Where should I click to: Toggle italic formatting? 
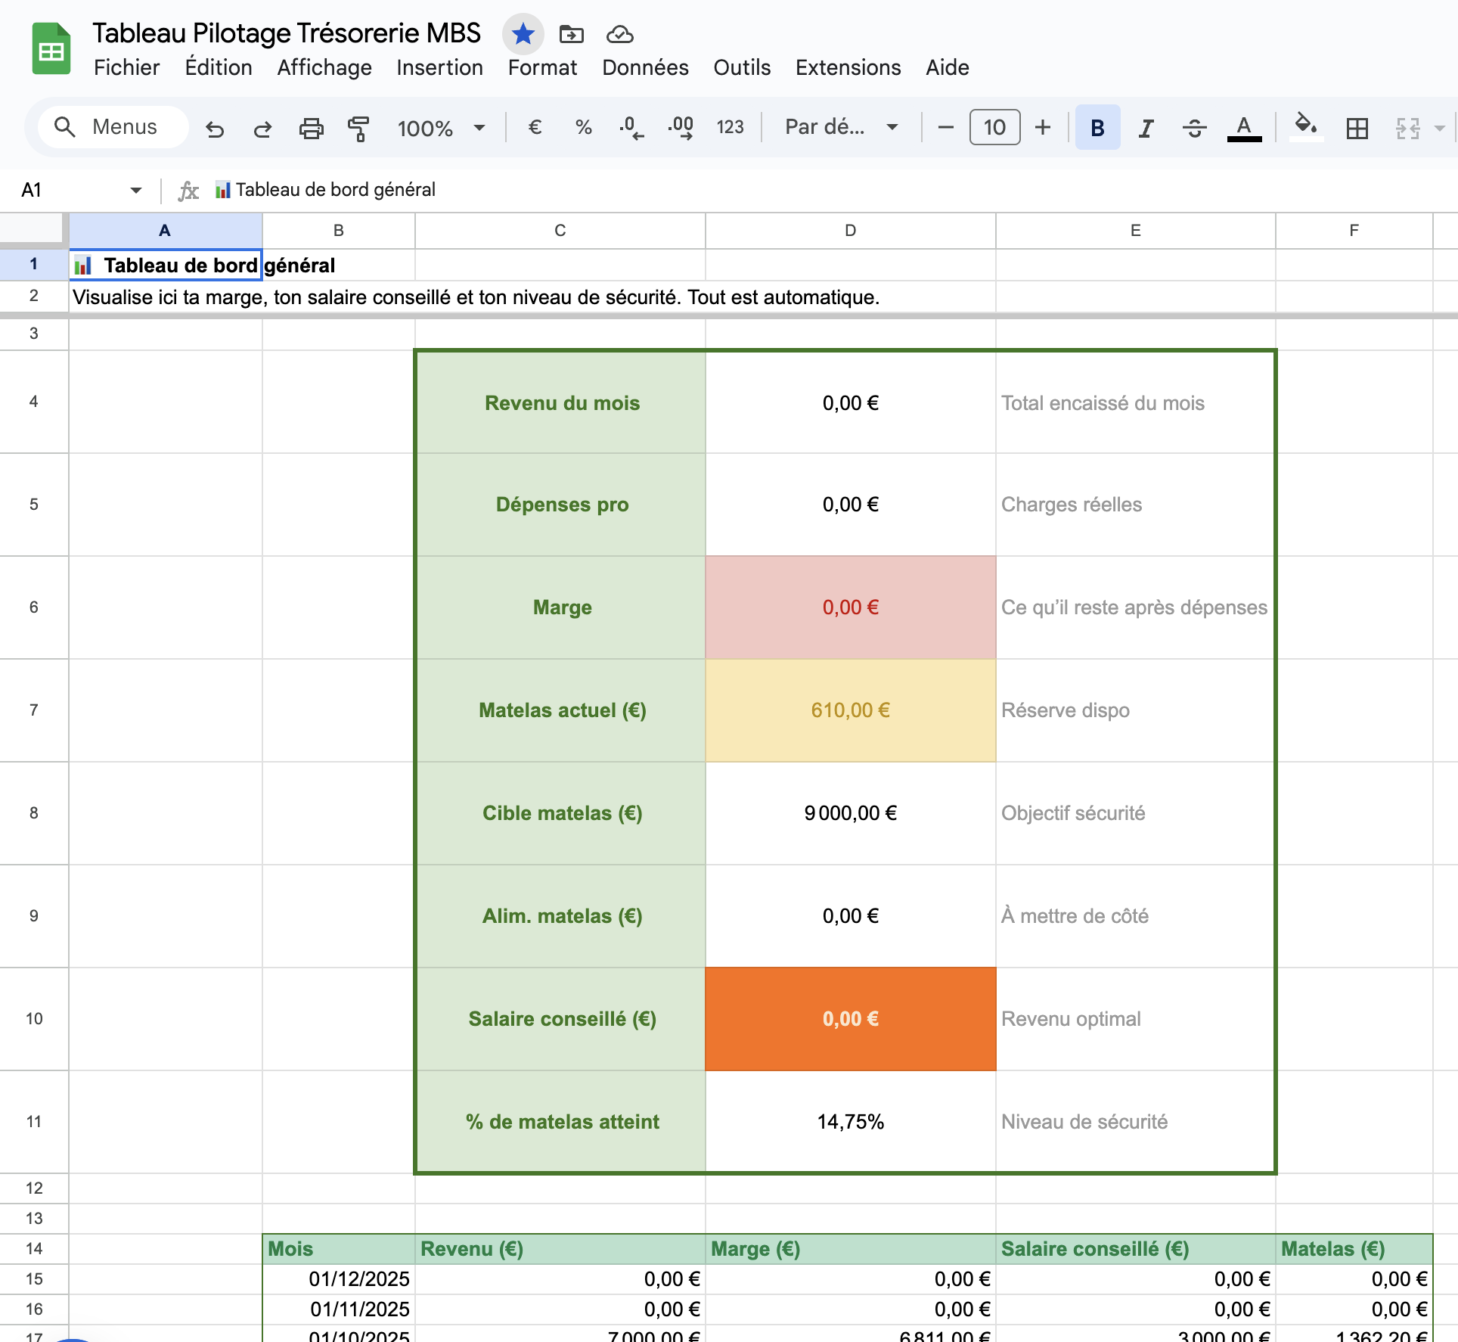pos(1146,128)
